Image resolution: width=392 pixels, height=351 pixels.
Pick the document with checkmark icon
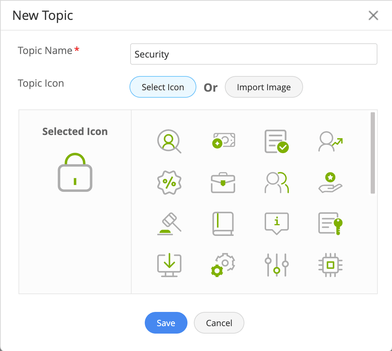pos(276,141)
